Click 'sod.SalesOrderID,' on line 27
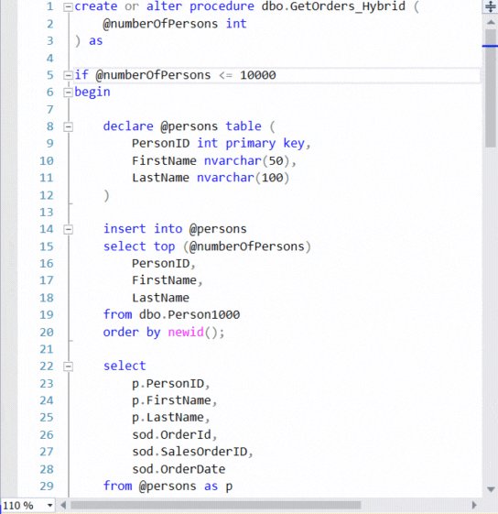 tap(192, 452)
